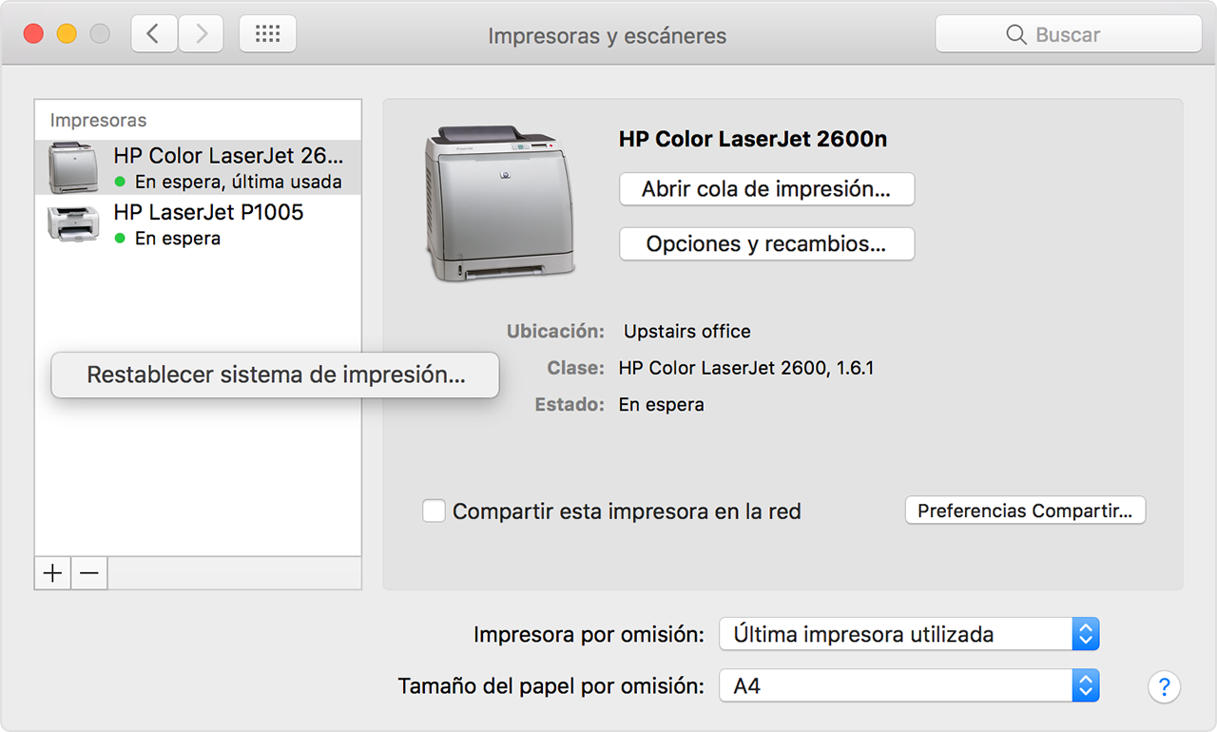Click the Ubicación label
The height and width of the screenshot is (732, 1217).
tap(555, 331)
